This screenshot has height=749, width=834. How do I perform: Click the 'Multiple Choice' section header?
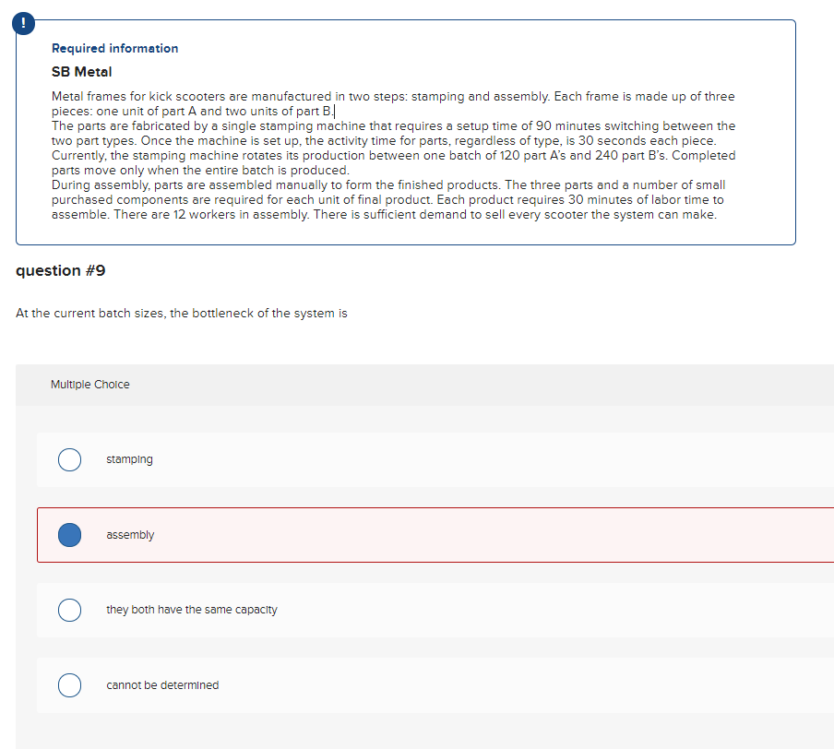pos(89,384)
